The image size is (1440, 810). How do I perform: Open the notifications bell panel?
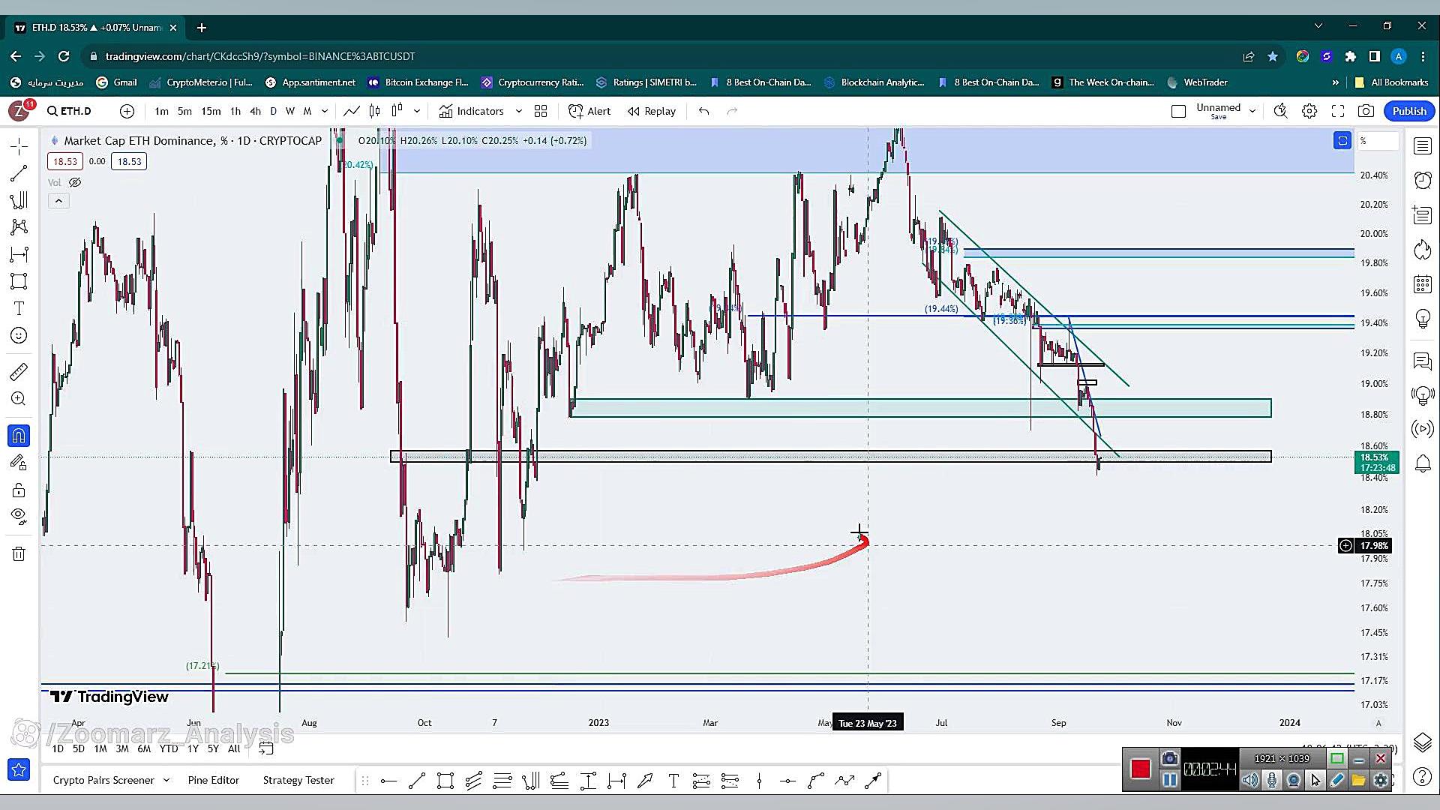coord(1422,463)
